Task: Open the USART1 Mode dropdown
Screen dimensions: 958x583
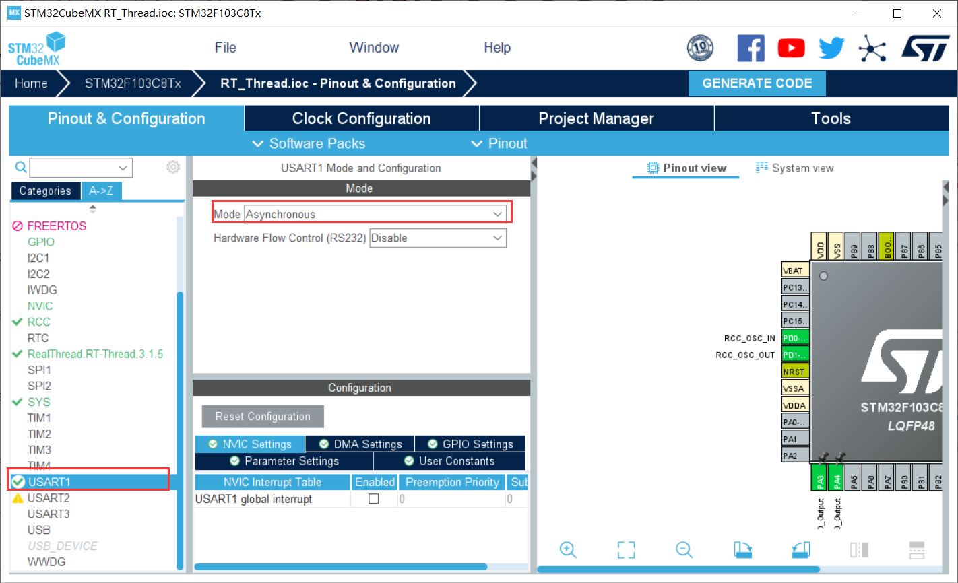Action: [x=375, y=214]
